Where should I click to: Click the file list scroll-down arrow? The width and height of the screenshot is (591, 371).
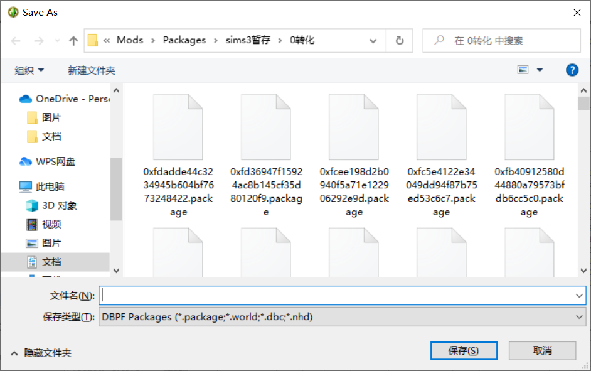point(583,271)
